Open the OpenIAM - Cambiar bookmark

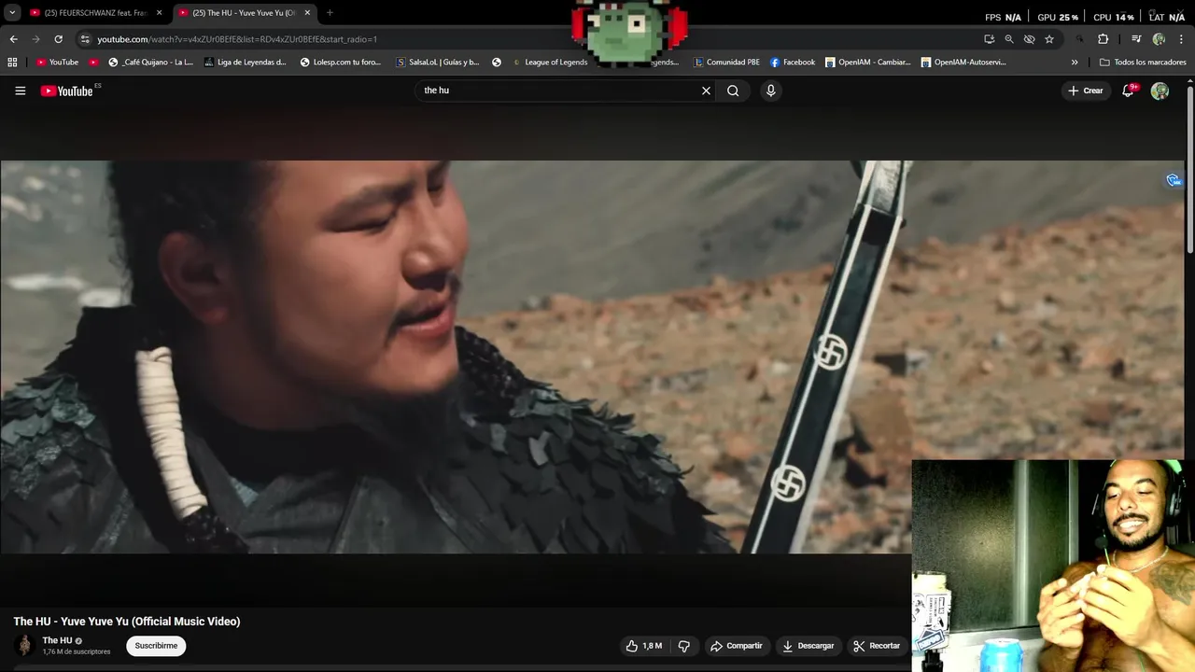click(867, 63)
